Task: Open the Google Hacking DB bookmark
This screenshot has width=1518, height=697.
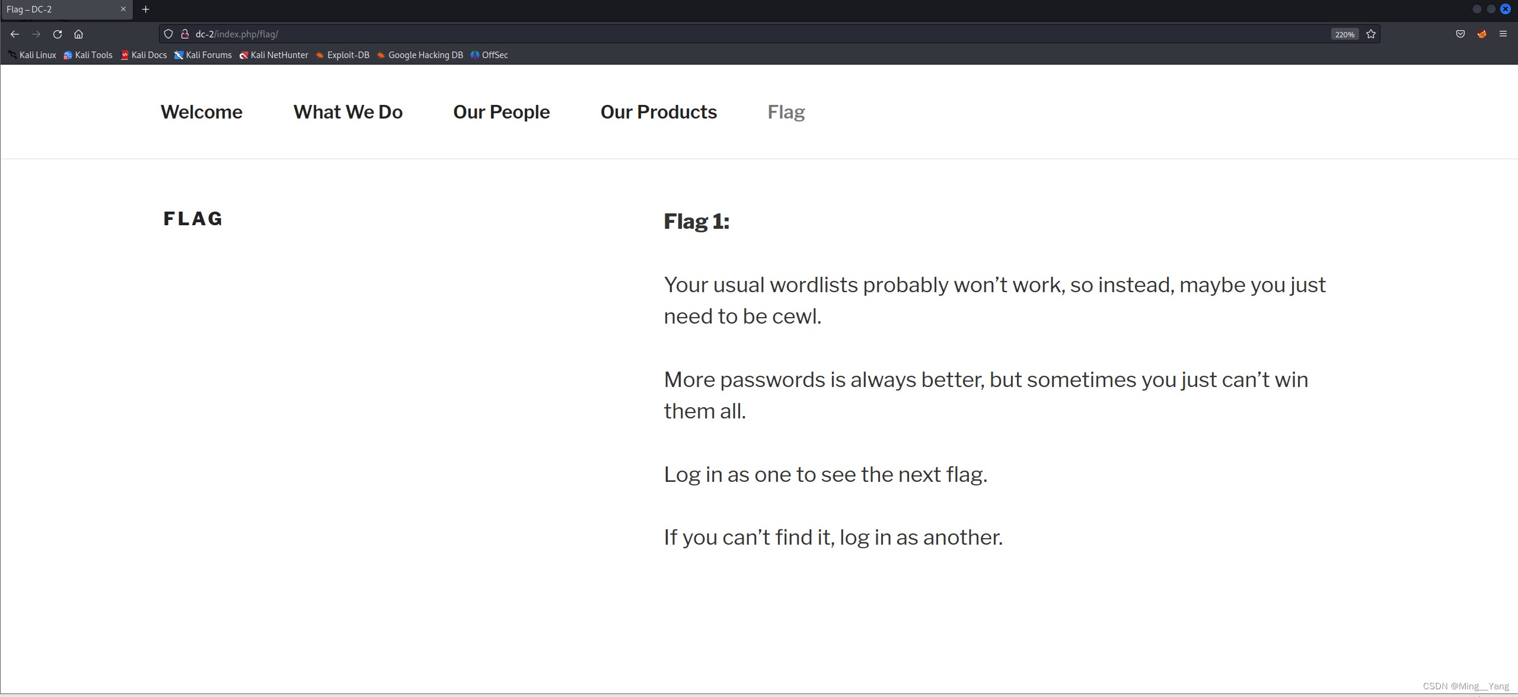Action: pyautogui.click(x=420, y=55)
